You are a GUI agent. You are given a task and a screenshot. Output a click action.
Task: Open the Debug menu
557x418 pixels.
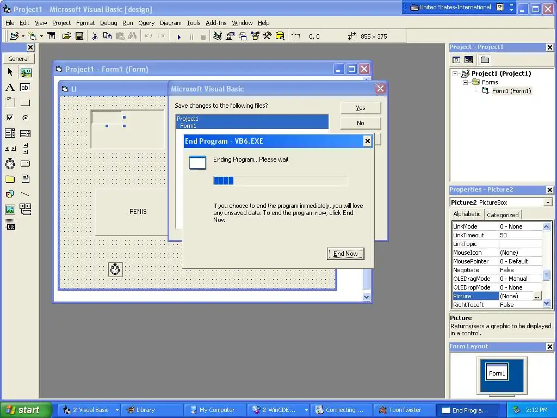point(109,23)
